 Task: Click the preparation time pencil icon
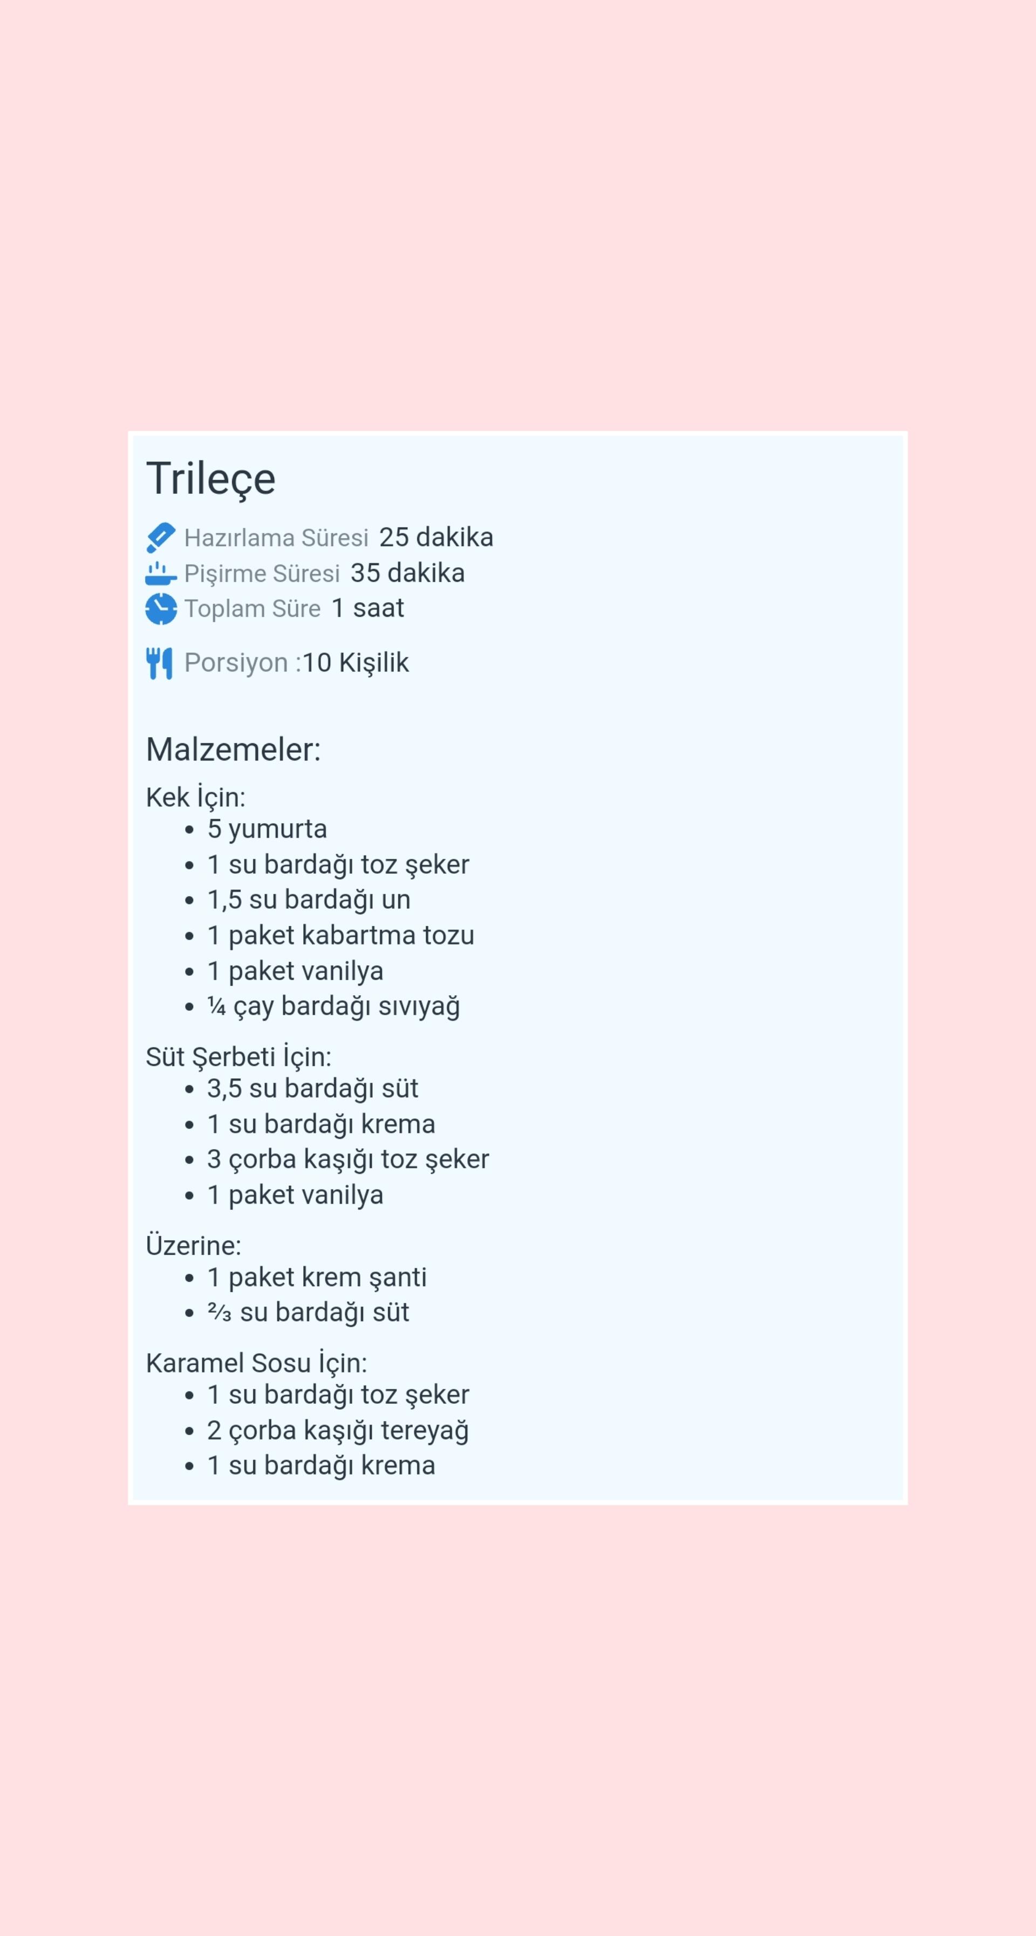161,538
